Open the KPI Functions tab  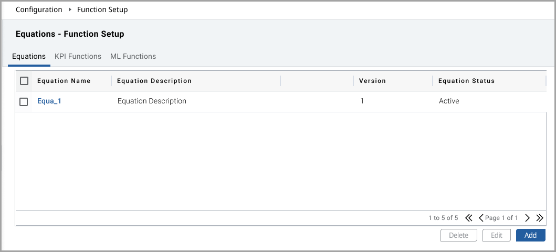click(78, 56)
